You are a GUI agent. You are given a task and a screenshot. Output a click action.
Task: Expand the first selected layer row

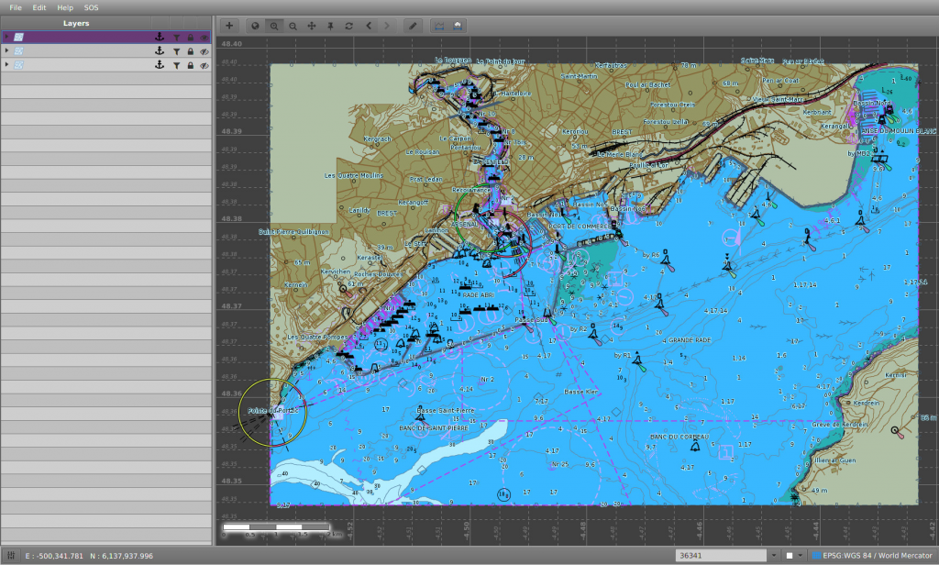click(x=6, y=38)
